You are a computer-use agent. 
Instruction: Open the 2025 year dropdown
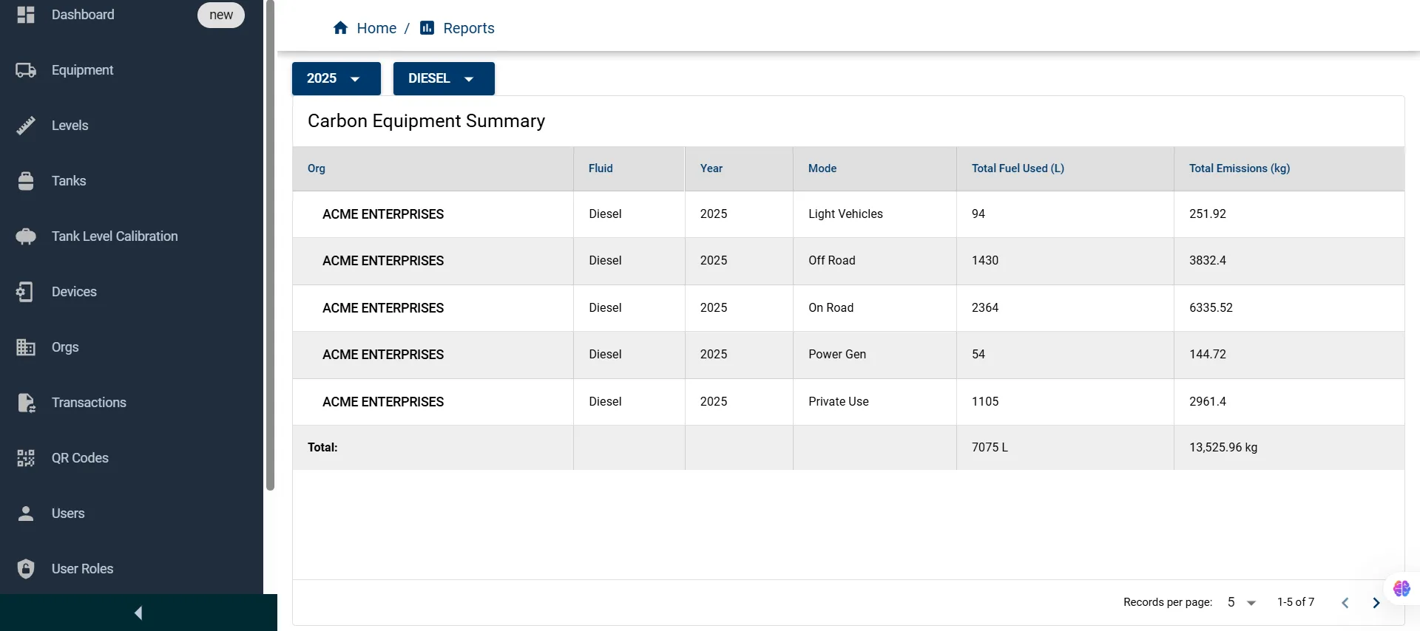point(337,78)
